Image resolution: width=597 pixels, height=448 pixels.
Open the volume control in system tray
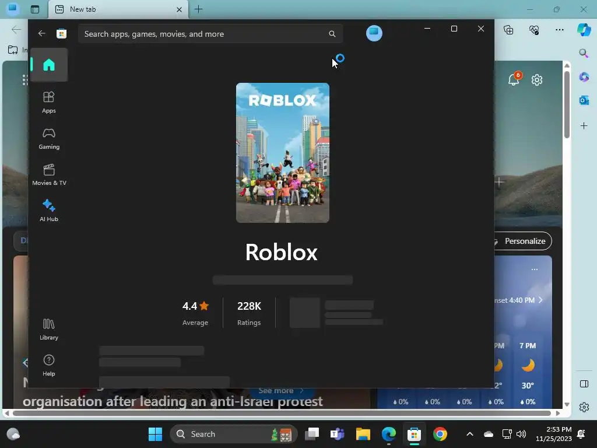[521, 434]
